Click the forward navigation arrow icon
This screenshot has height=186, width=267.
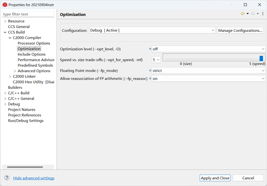[x=252, y=14]
